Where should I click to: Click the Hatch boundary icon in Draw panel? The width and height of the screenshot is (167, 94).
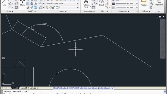coord(16,8)
